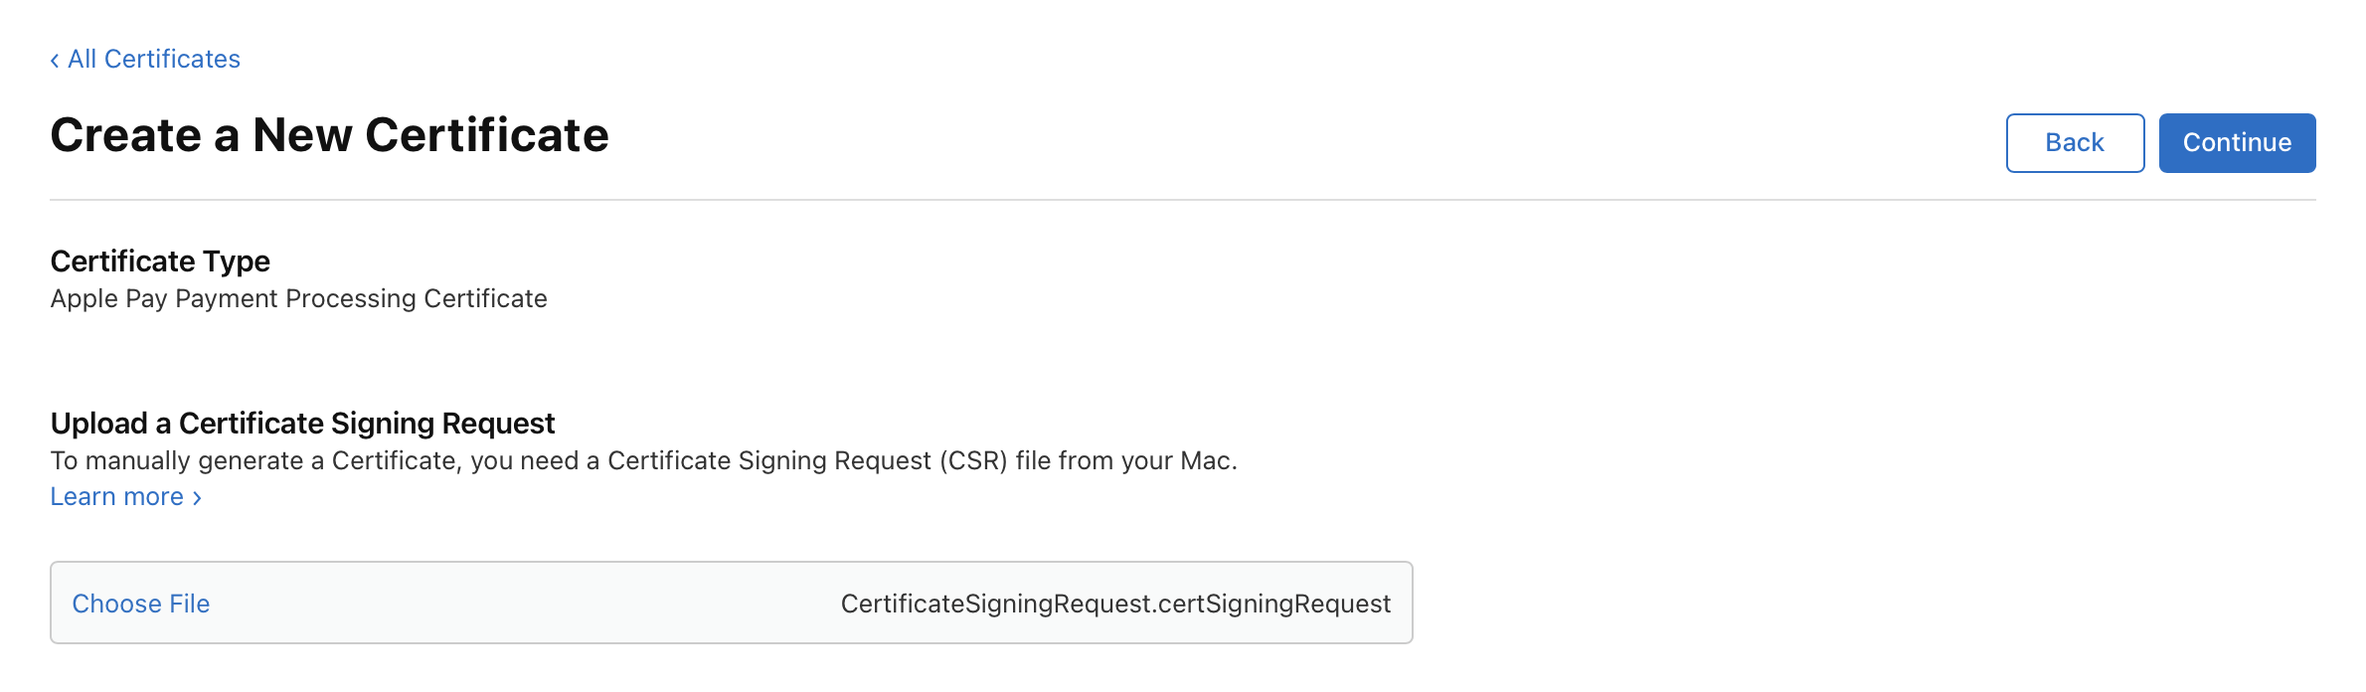Click the chevron preceding the All Certificates label

pos(55,60)
